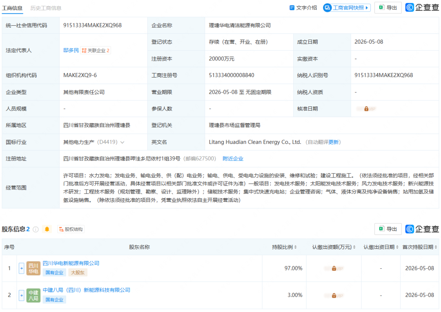
Task: Export business info via top 导出 button
Action: (x=388, y=8)
